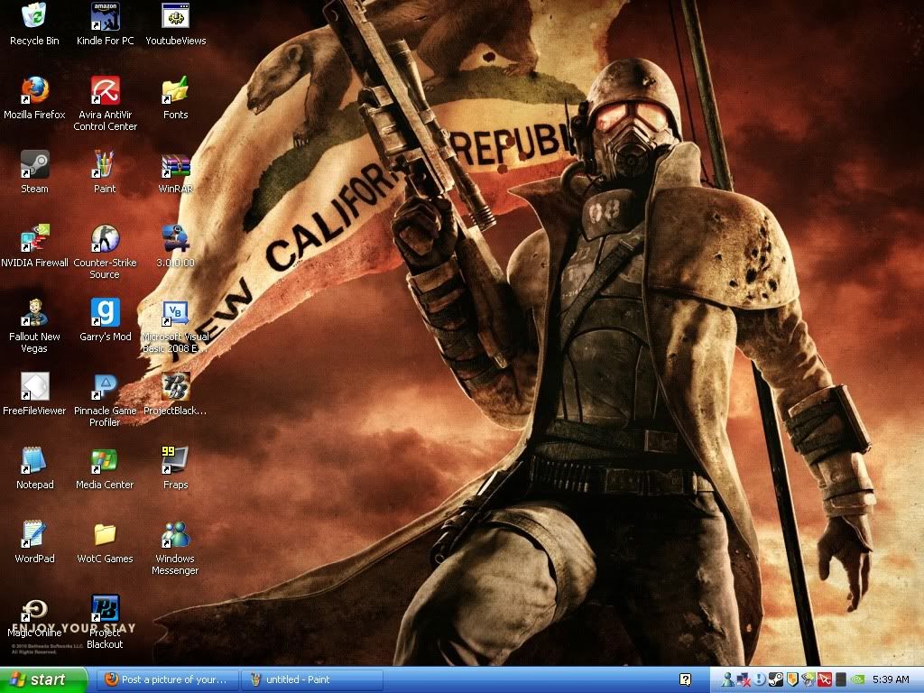Image resolution: width=924 pixels, height=693 pixels.
Task: Select the Fallout New Vegas shortcut
Action: 34,326
